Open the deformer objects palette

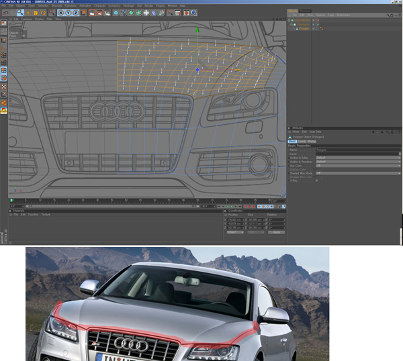pyautogui.click(x=153, y=13)
